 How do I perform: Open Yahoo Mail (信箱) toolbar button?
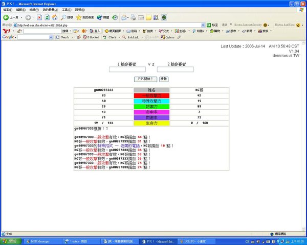[131, 31]
